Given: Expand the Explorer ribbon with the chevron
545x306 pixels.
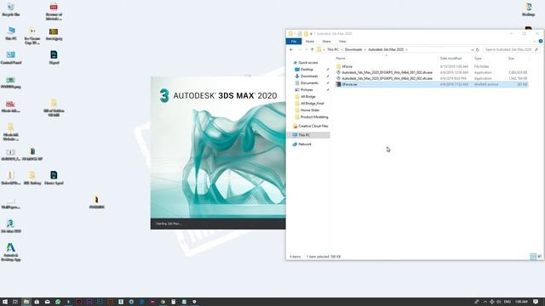Looking at the screenshot, I should [534, 42].
